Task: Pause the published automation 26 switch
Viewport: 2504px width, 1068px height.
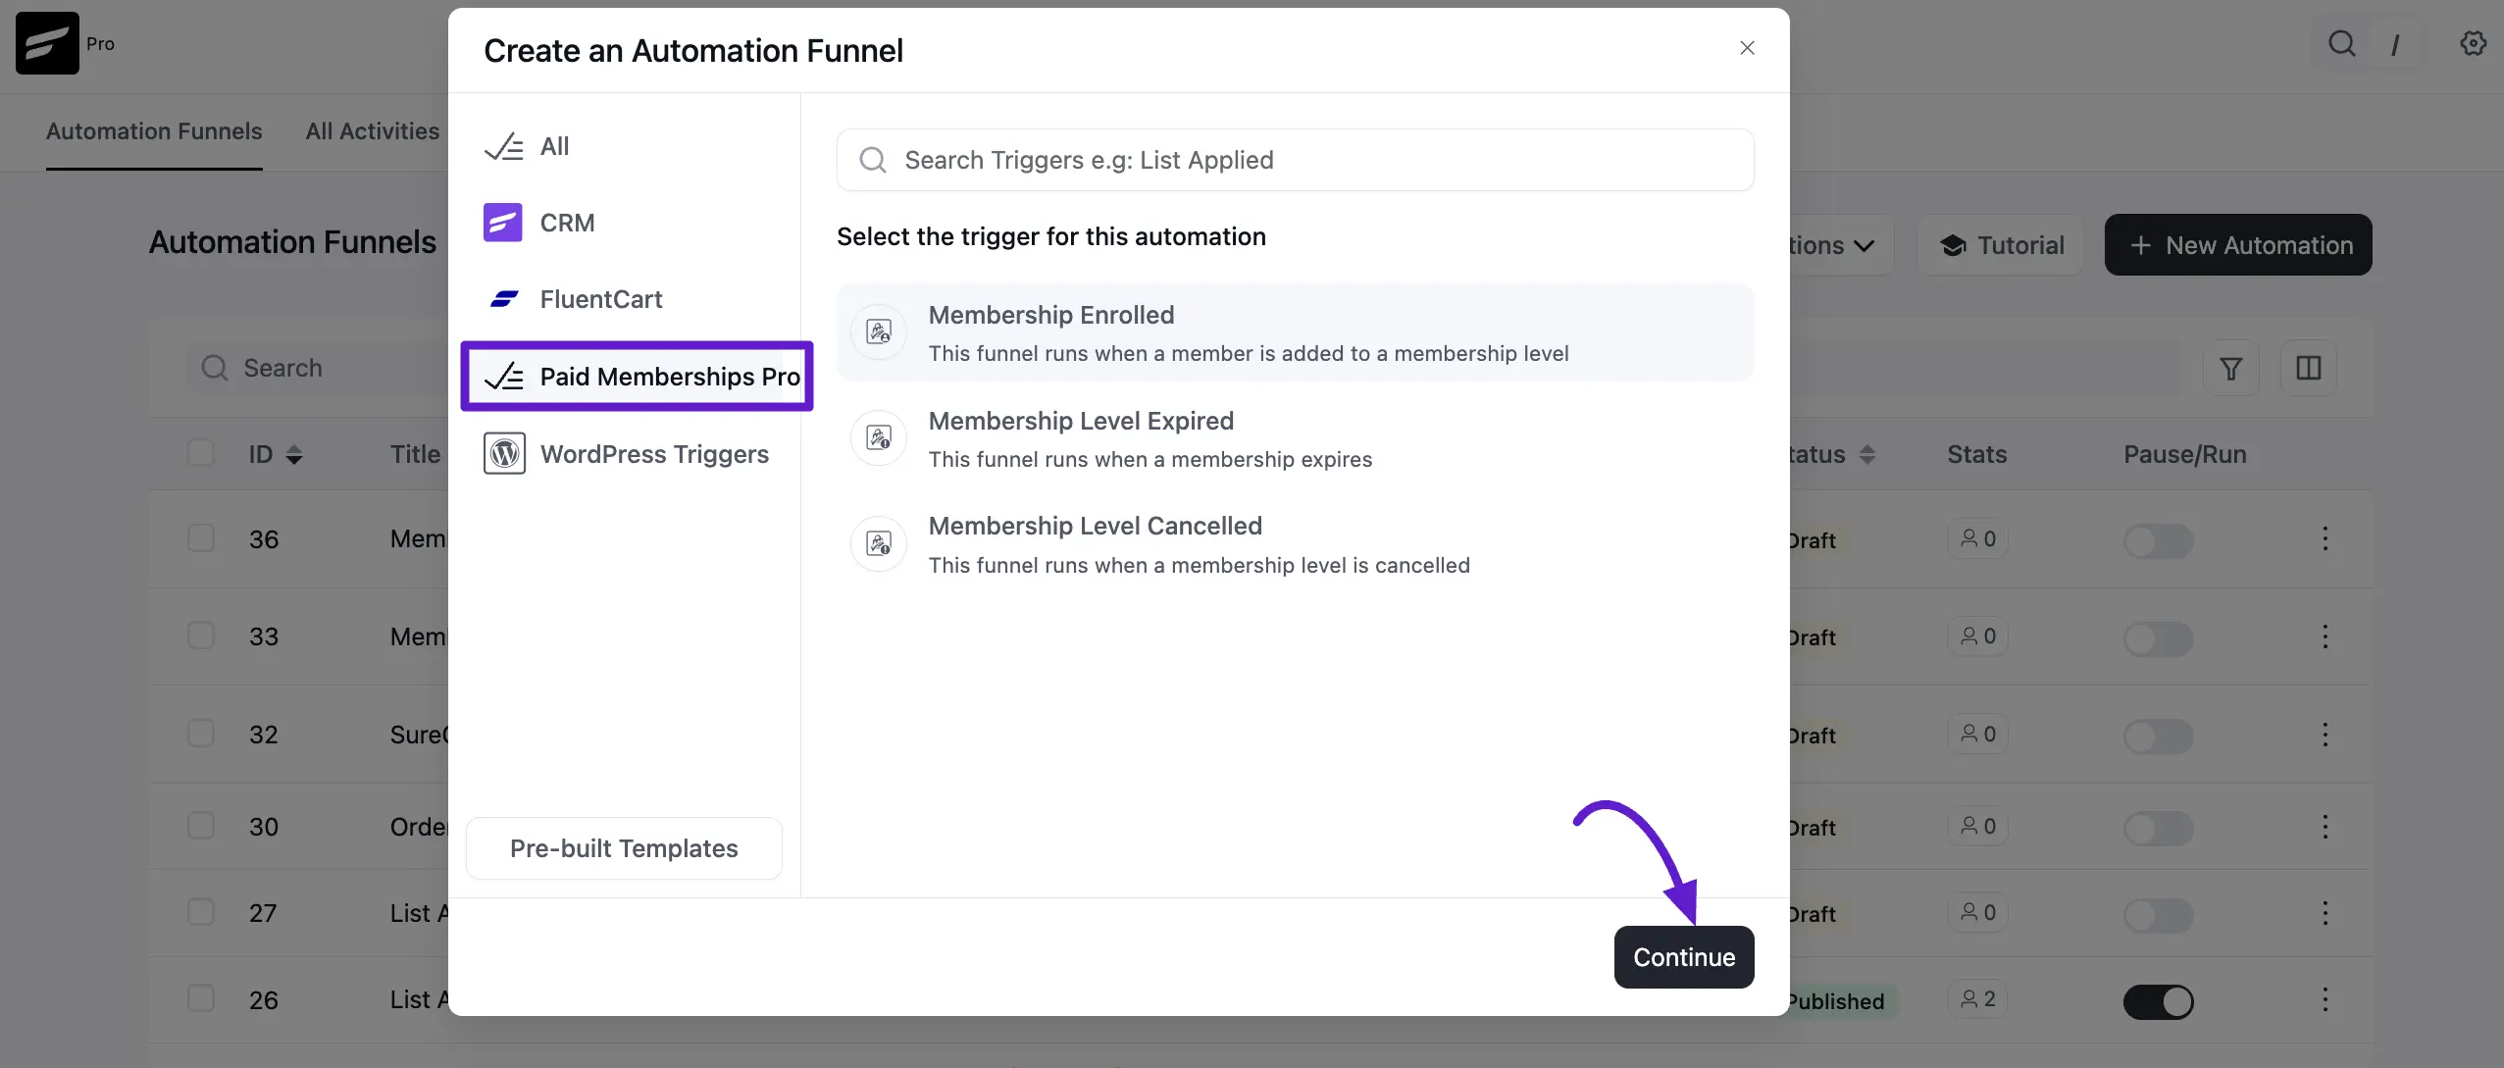Action: click(x=2158, y=1001)
